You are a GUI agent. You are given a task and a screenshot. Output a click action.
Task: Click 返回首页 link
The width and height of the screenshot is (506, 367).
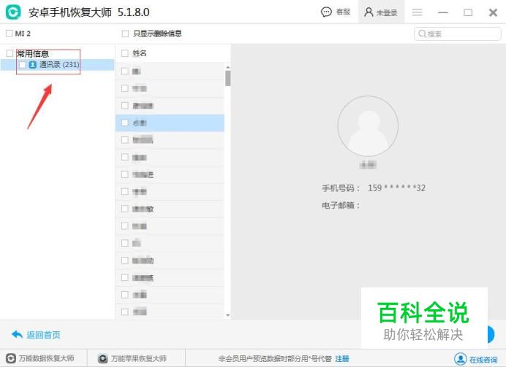point(44,335)
